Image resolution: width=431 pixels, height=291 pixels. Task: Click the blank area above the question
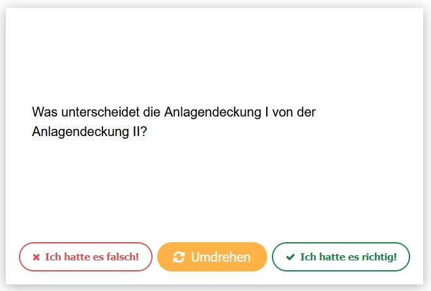215,52
